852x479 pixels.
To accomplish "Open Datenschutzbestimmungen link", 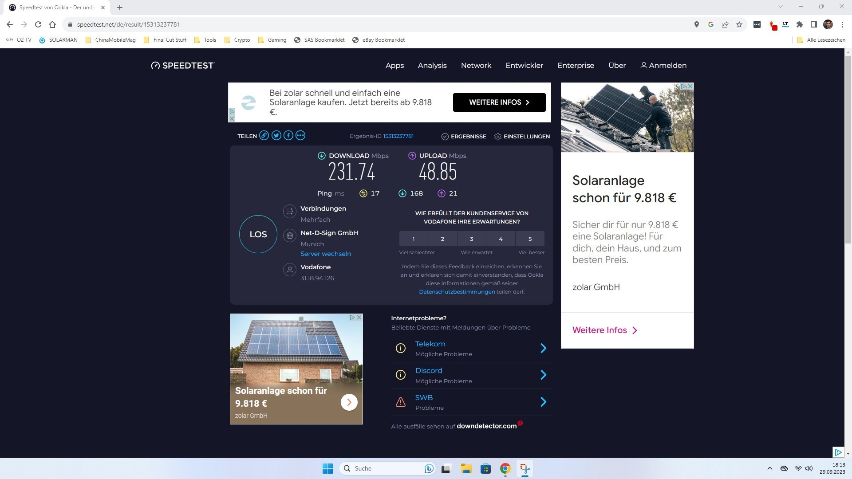I will click(457, 292).
